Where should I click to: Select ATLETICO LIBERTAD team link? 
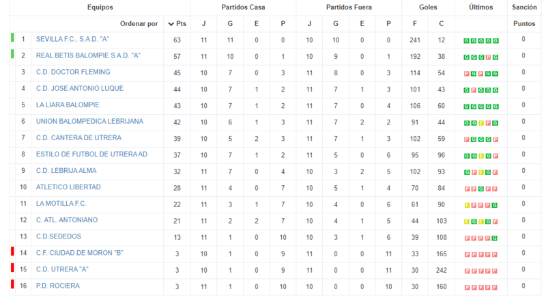68,187
